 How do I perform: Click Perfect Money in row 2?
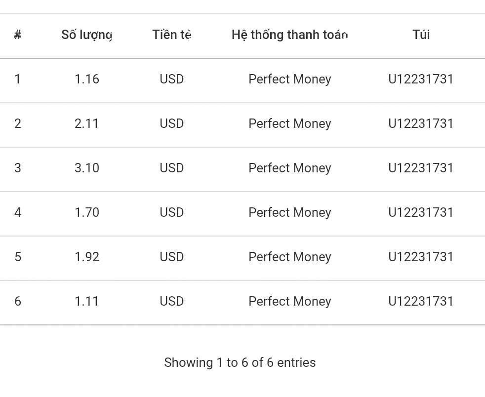click(289, 124)
